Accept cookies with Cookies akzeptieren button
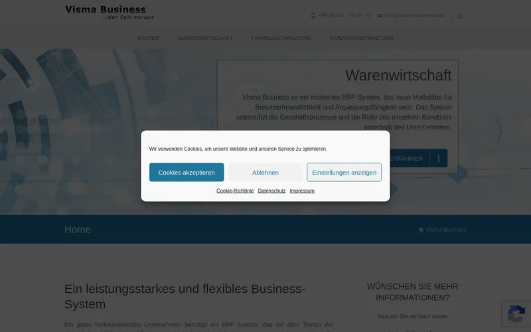Viewport: 531px width, 332px height. coord(187,172)
